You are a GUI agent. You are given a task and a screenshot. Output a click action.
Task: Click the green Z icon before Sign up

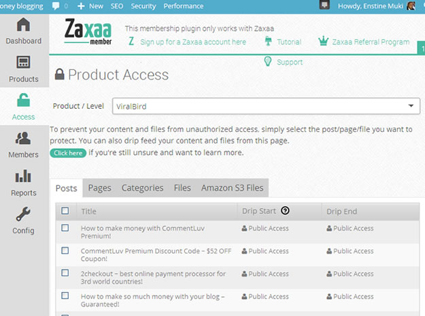click(x=131, y=41)
